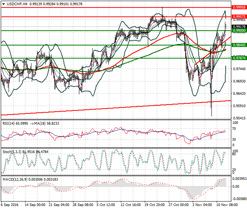The width and height of the screenshot is (247, 209).
Task: Select the 0.96420 price axis value
Action: (x=239, y=94)
